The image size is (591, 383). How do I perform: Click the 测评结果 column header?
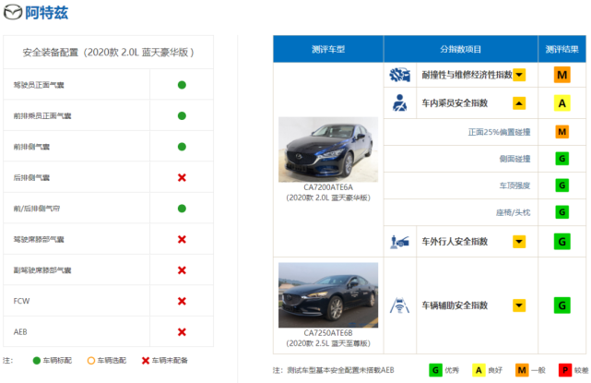click(562, 49)
